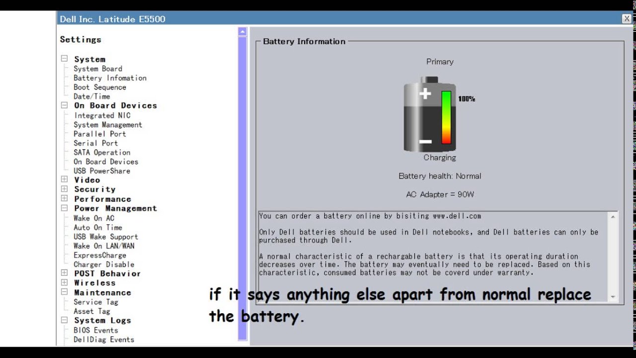Click the 'Battery health: Normal' text
The height and width of the screenshot is (358, 636).
tap(440, 176)
